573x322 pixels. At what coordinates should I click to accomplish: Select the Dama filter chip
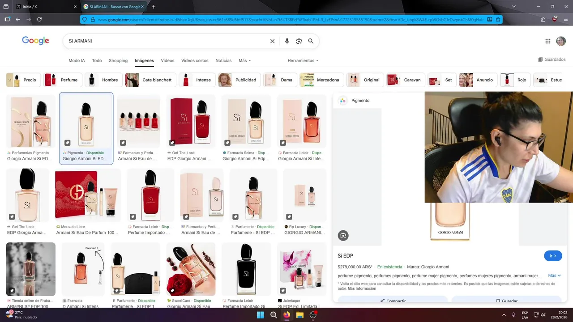pos(280,80)
